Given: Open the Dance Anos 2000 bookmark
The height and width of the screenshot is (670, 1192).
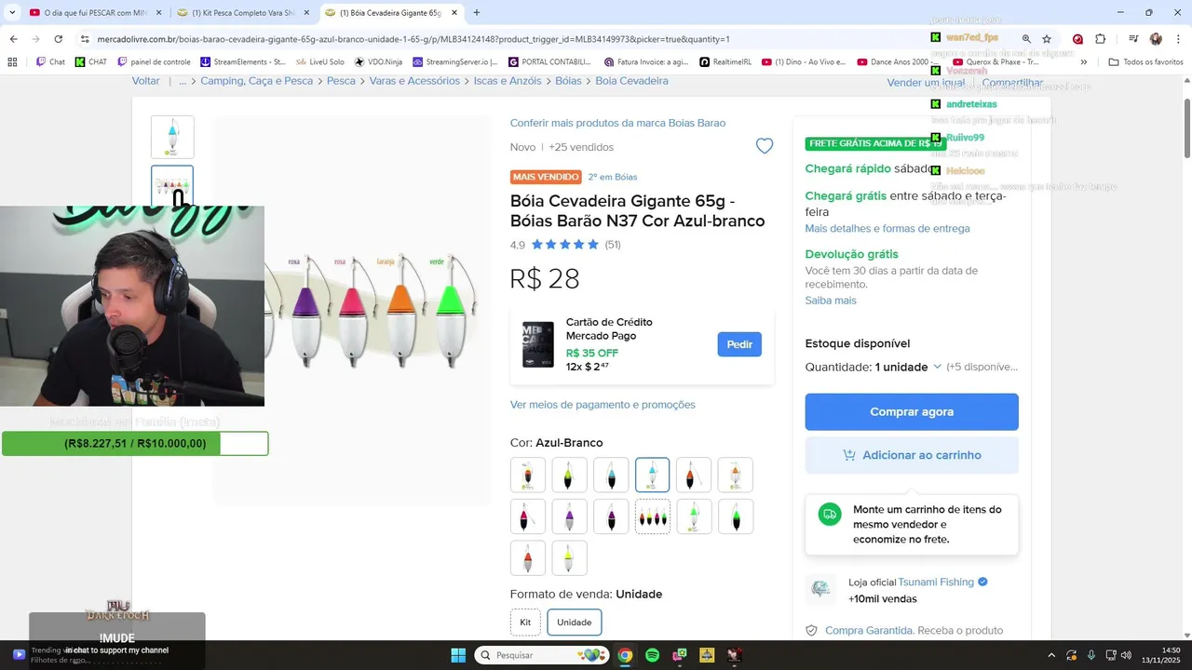Looking at the screenshot, I should pos(899,62).
